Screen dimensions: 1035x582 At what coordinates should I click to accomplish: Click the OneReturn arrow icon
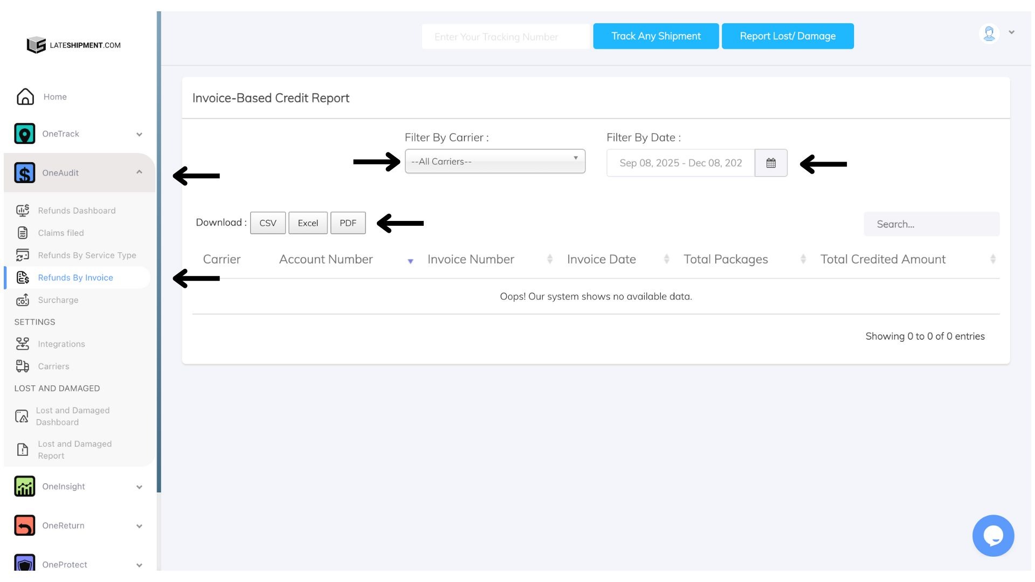(x=25, y=525)
